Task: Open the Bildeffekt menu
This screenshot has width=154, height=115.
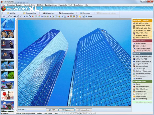Action: point(40,5)
